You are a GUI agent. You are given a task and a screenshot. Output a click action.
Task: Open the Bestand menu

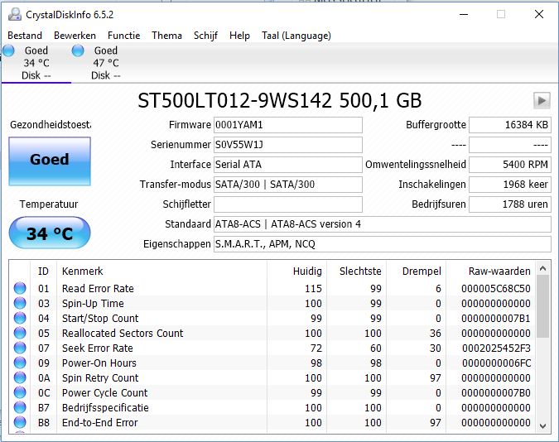(25, 36)
